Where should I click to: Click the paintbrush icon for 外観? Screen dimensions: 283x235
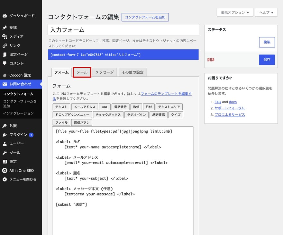5,126
